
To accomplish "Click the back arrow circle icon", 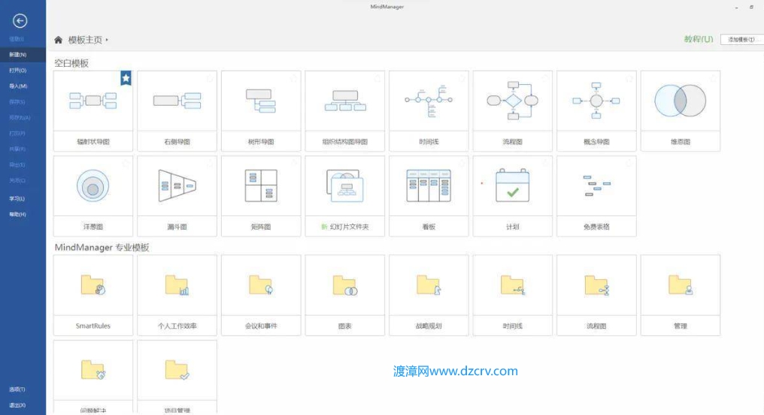I will coord(20,21).
